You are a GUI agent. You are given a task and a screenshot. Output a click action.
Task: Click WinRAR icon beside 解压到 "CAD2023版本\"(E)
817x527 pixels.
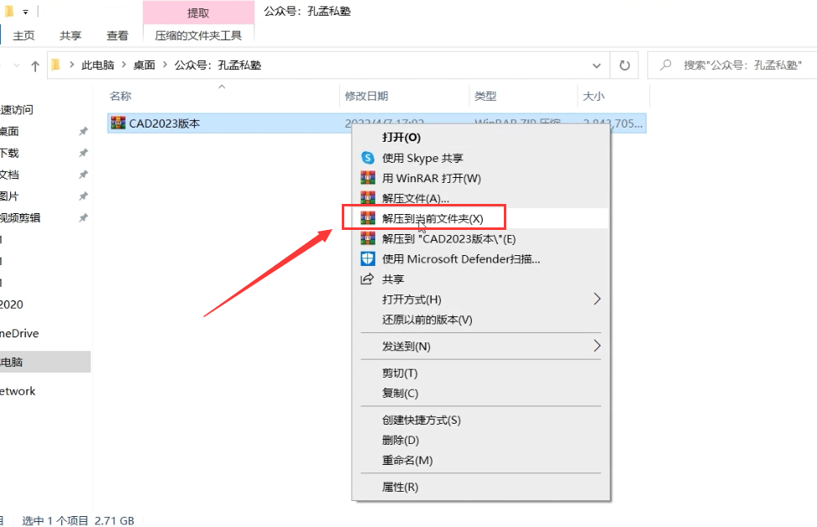[368, 238]
